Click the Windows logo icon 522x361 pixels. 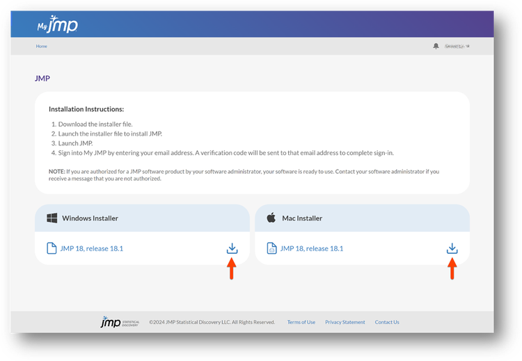point(52,218)
